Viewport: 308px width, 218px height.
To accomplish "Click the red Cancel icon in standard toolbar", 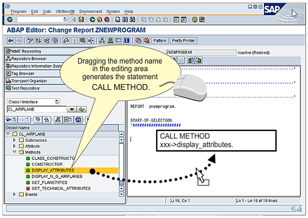I will pyautogui.click(x=107, y=20).
